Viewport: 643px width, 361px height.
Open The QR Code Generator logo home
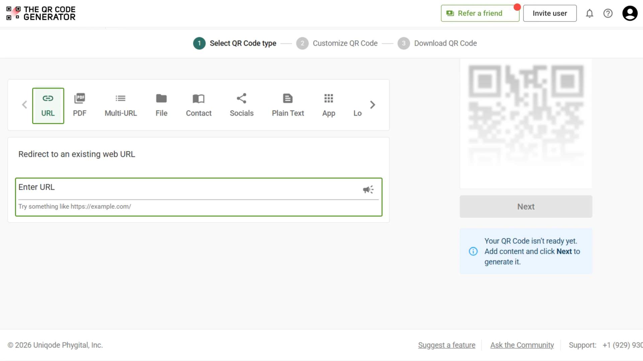pyautogui.click(x=41, y=13)
